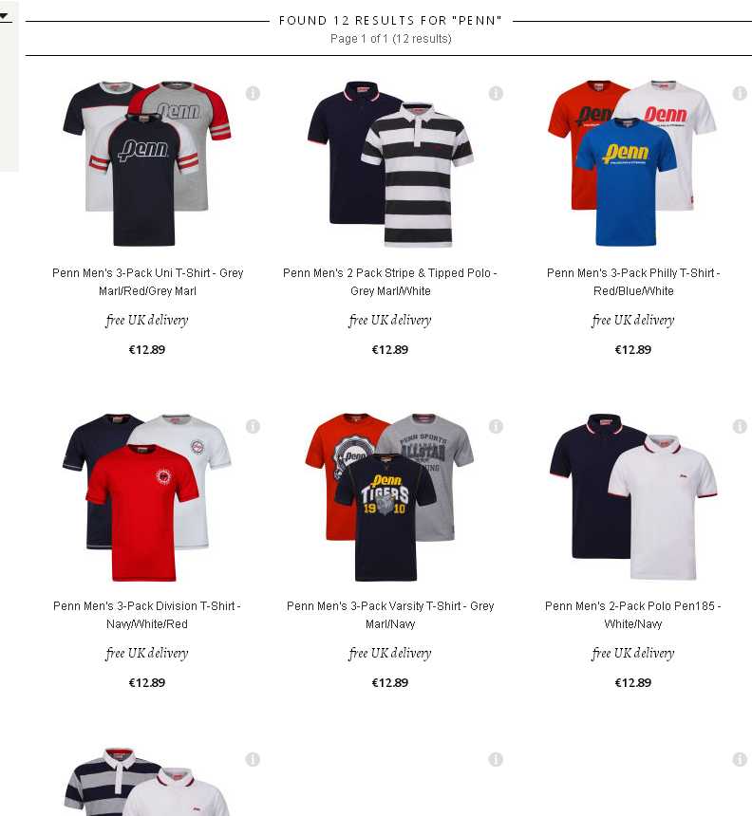
Task: Open Penn Men's 3-Pack Uni T-Shirt link
Action: coord(147,282)
